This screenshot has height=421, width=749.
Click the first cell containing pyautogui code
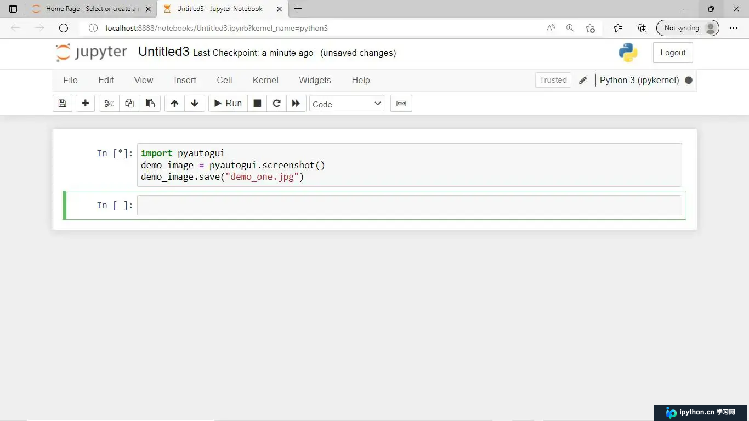coord(409,165)
